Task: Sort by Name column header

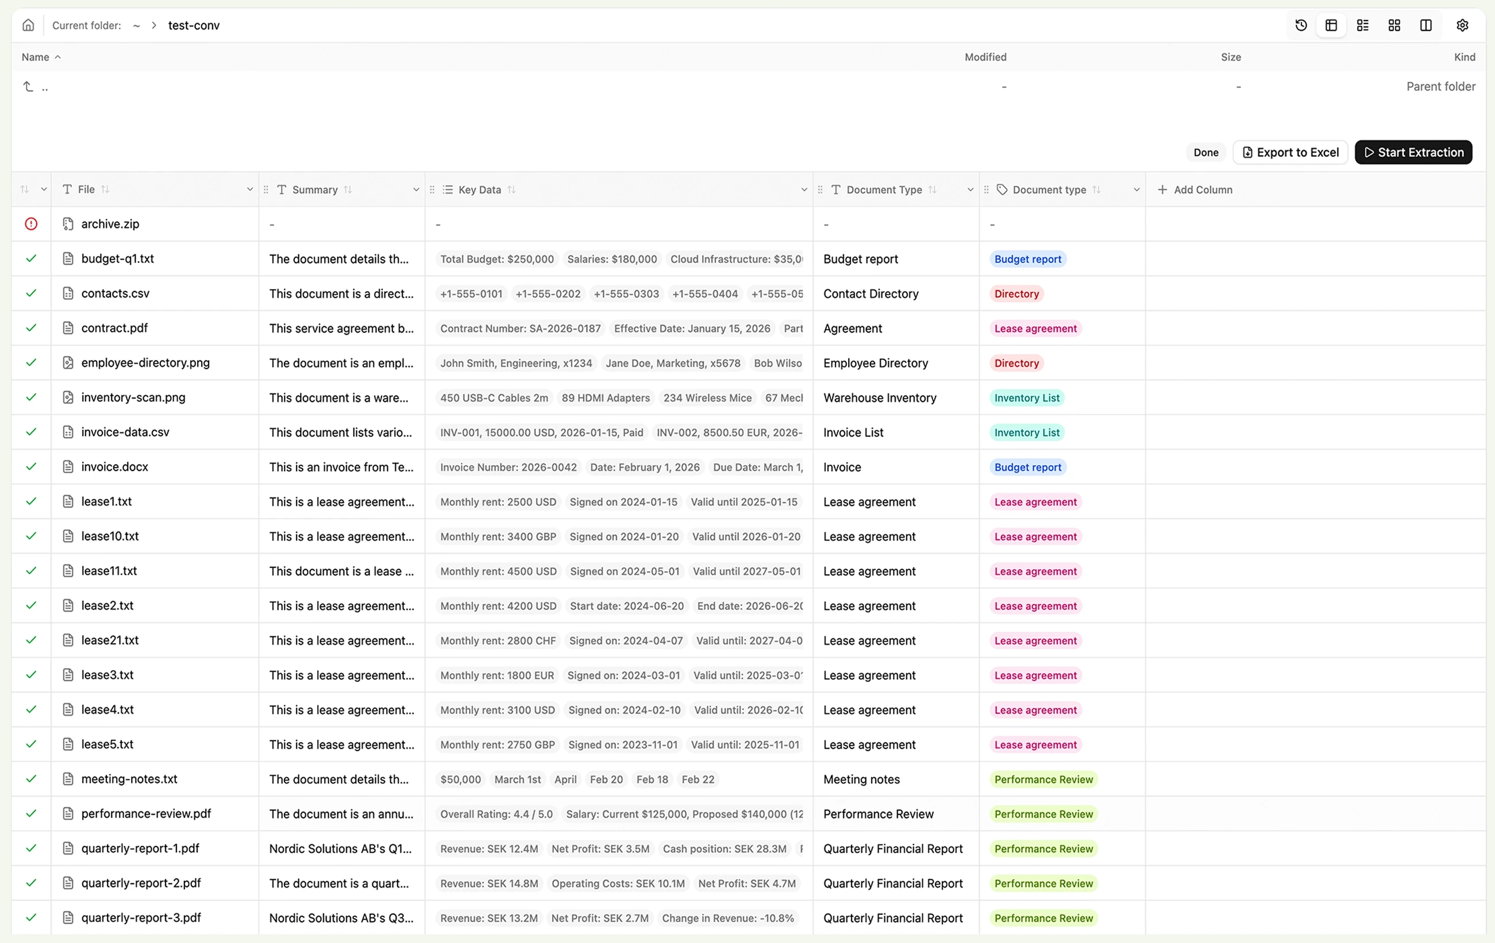Action: click(36, 57)
